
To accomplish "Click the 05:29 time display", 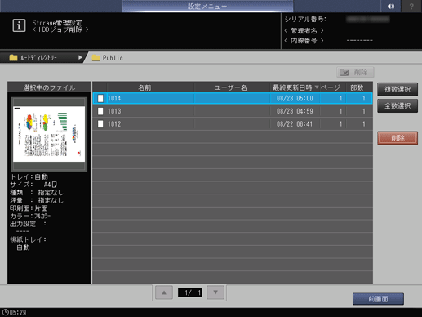I will click(18, 313).
